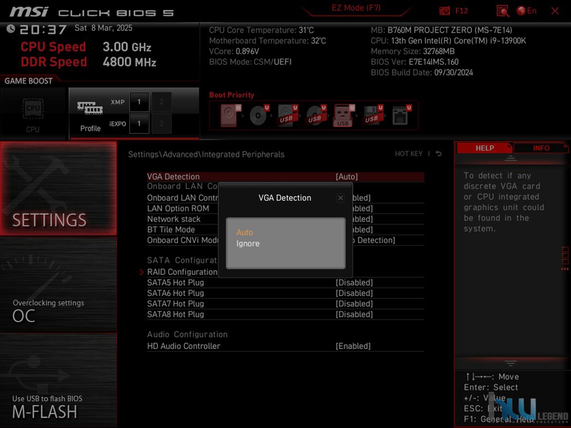
Task: Click the help panel bottom handle
Action: click(x=511, y=363)
